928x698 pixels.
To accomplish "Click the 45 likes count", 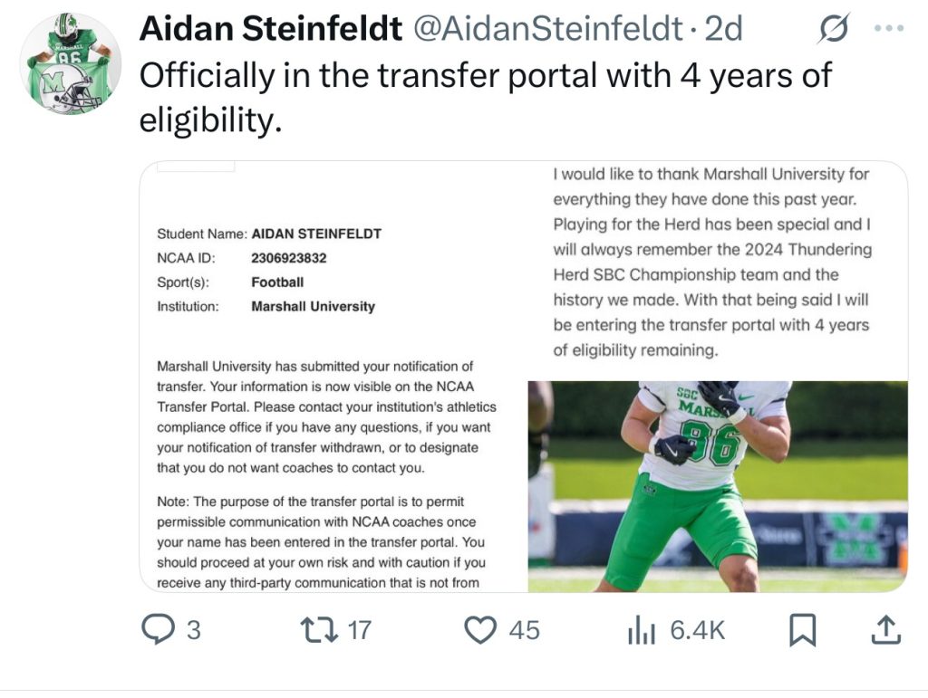I will pos(525,630).
